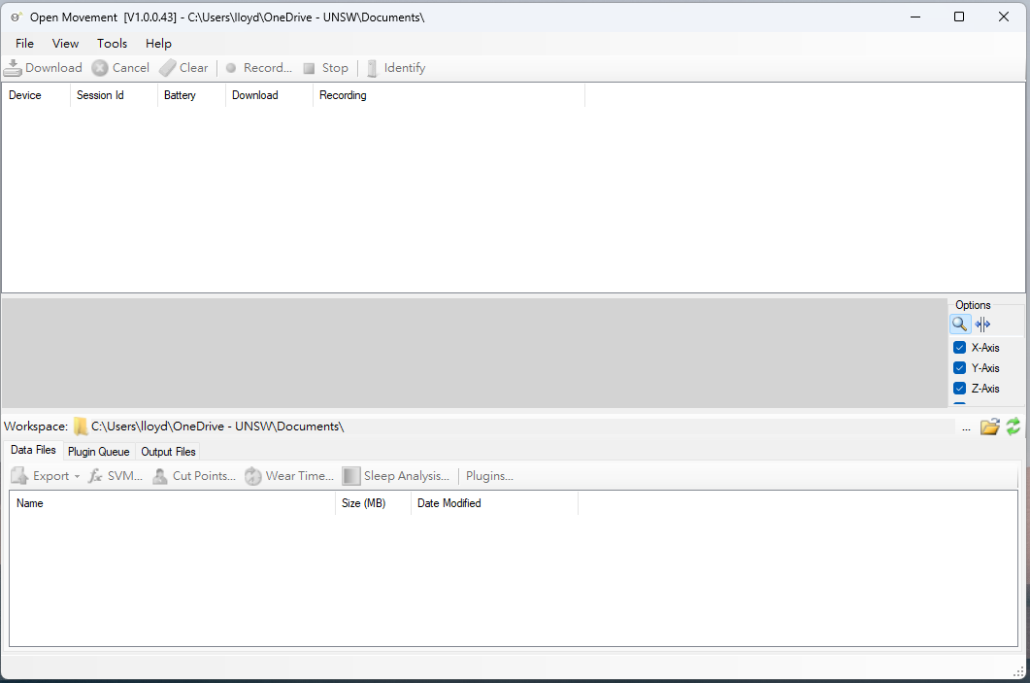Click the Stop toolbar button

[x=326, y=68]
